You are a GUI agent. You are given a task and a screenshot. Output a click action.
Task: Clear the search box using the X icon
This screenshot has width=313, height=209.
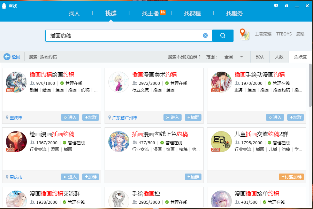205,35
